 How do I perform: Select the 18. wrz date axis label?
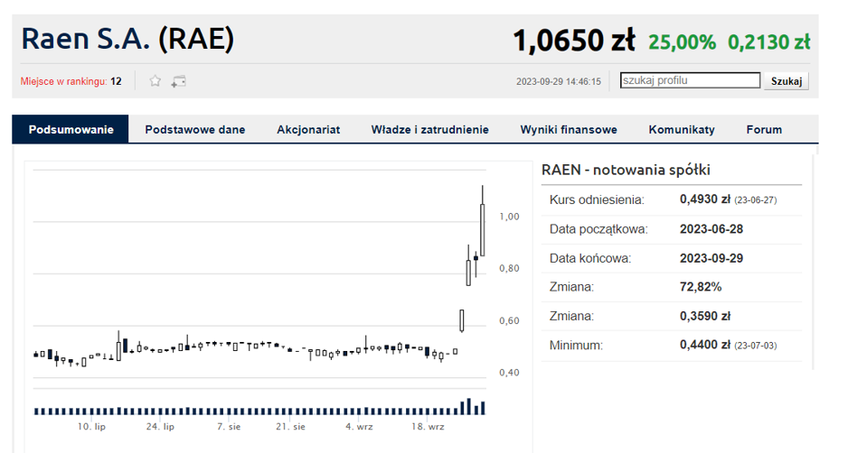click(428, 426)
